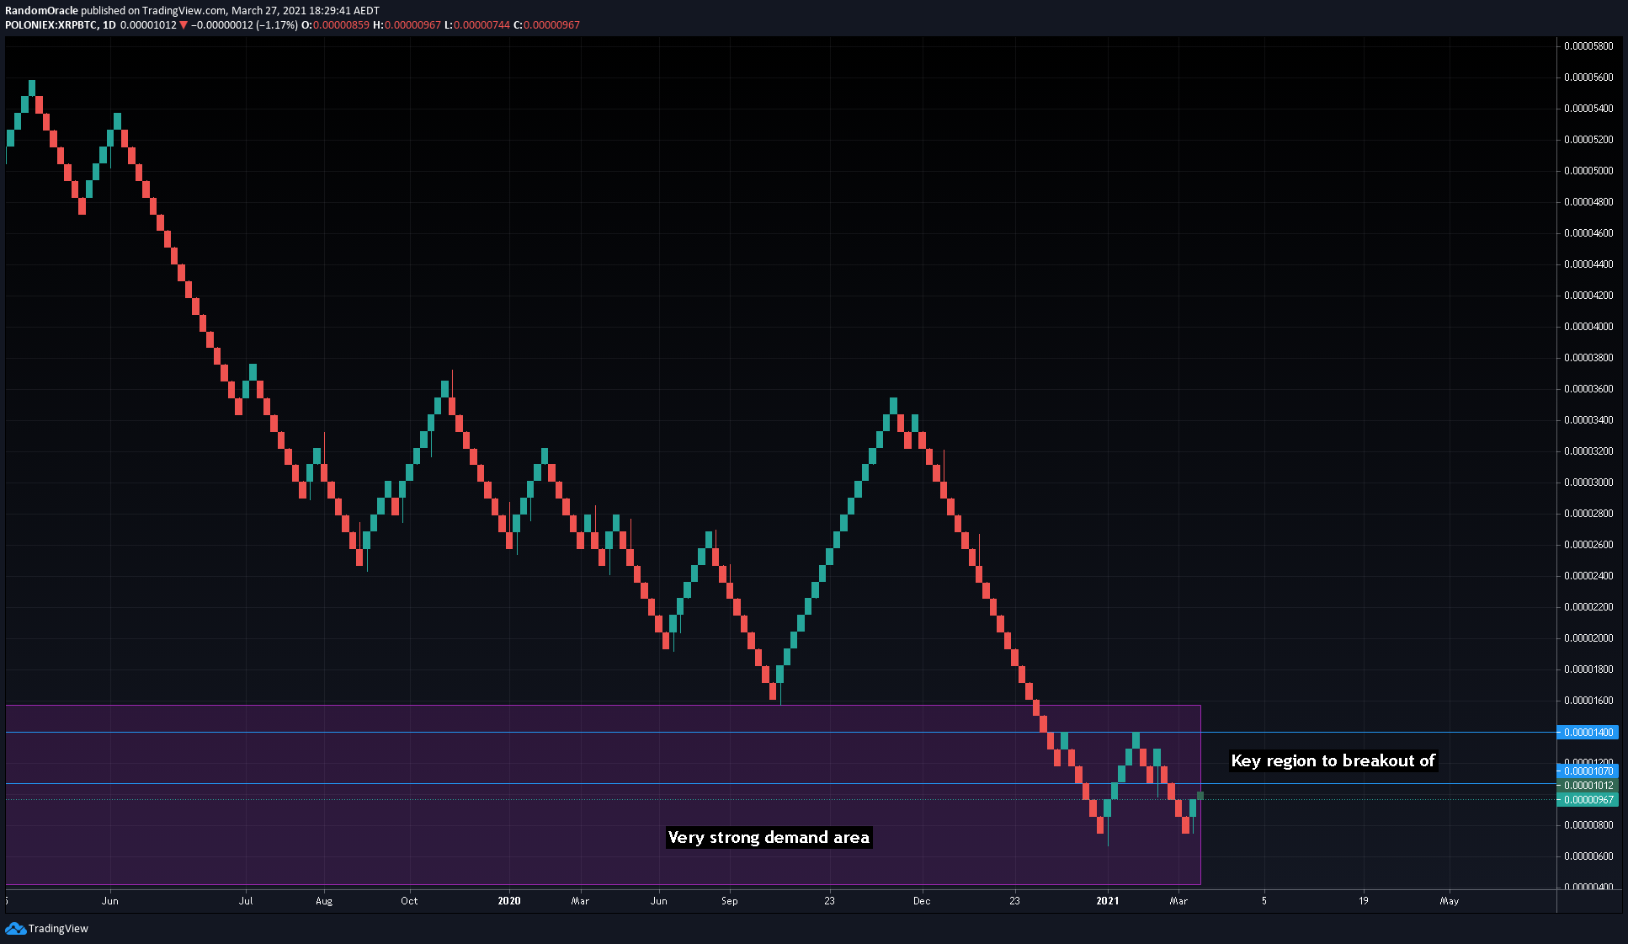Click the close value C:0.00000967

click(x=546, y=25)
